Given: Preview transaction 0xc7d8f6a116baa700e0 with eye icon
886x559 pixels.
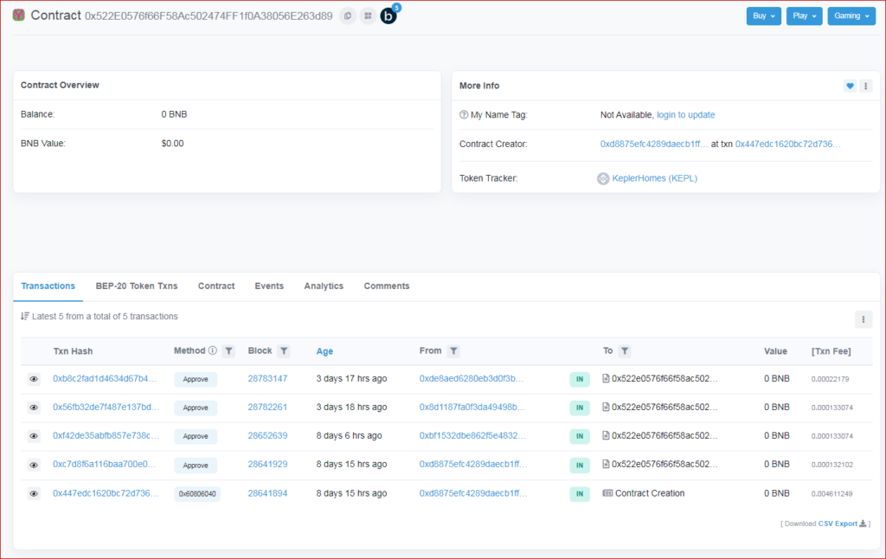Looking at the screenshot, I should click(34, 466).
